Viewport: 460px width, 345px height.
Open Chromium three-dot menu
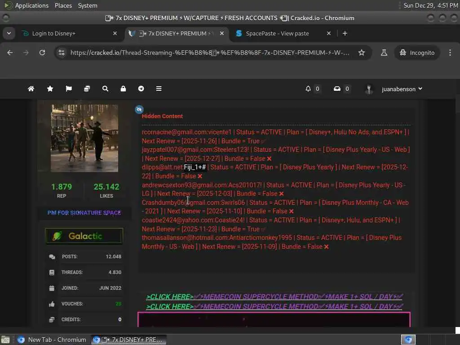click(450, 53)
